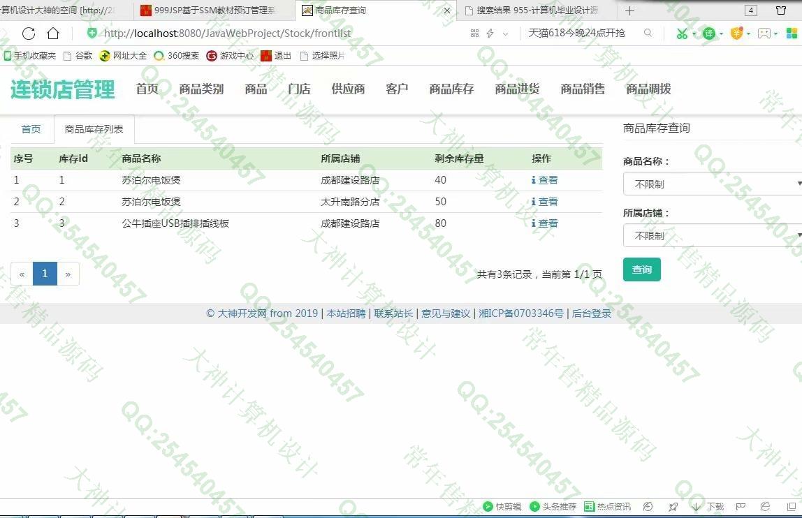This screenshot has width=802, height=518.
Task: Open 商品进货 in the navigation menu
Action: click(517, 89)
